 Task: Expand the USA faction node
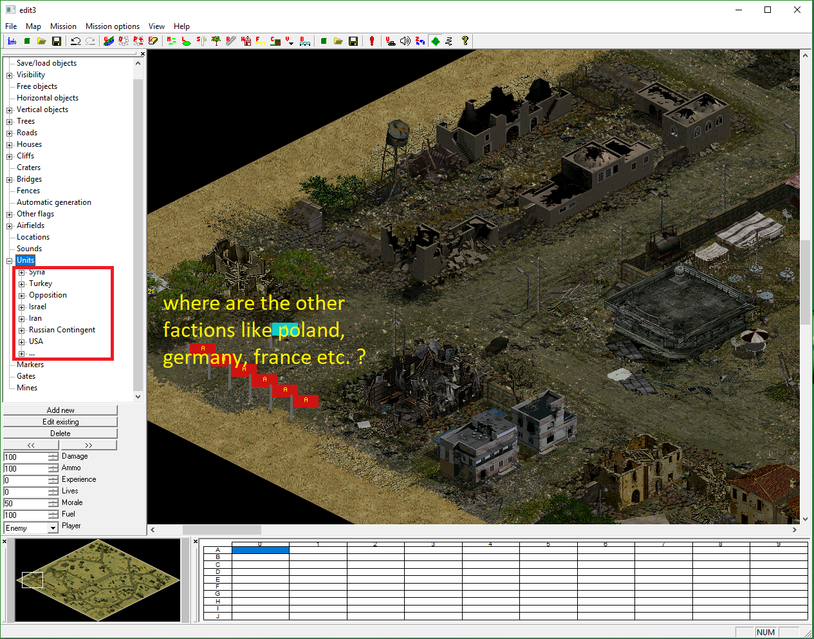click(x=22, y=342)
